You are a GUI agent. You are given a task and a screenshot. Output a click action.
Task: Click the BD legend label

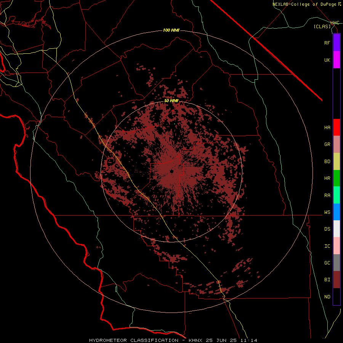pos(327,162)
